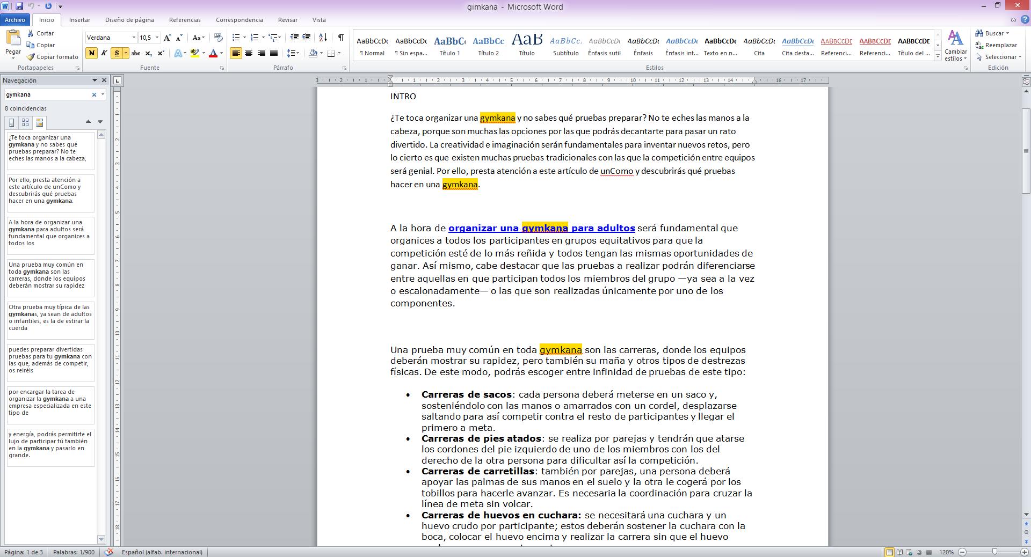The width and height of the screenshot is (1031, 557).
Task: Click the show paragraph marks icon
Action: pos(340,38)
